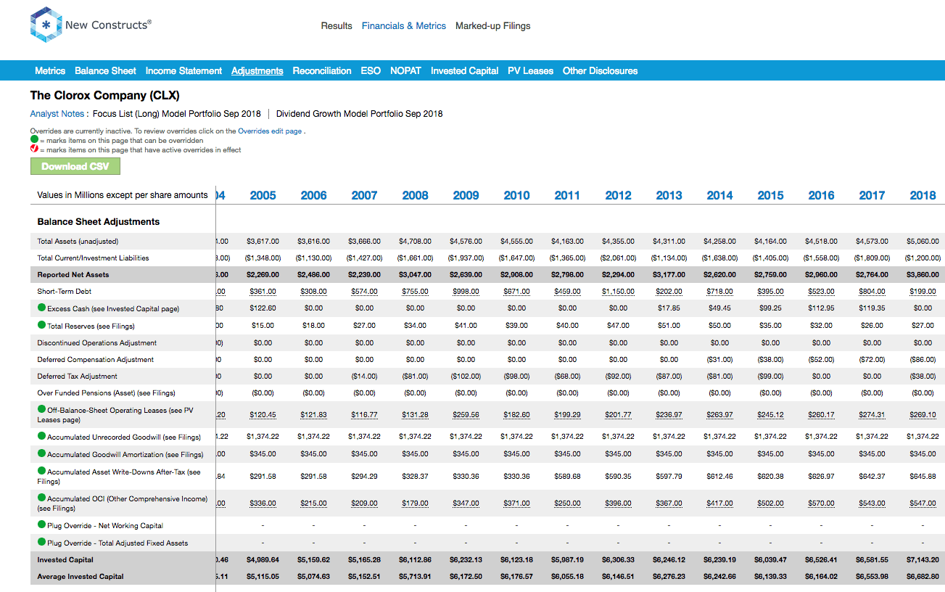Click 2009 Deferred Tax Adjustment value ($102.00)
945x592 pixels.
(466, 377)
